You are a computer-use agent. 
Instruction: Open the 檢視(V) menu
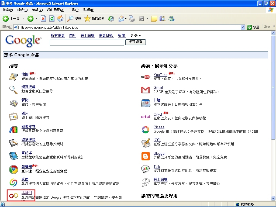click(x=37, y=10)
